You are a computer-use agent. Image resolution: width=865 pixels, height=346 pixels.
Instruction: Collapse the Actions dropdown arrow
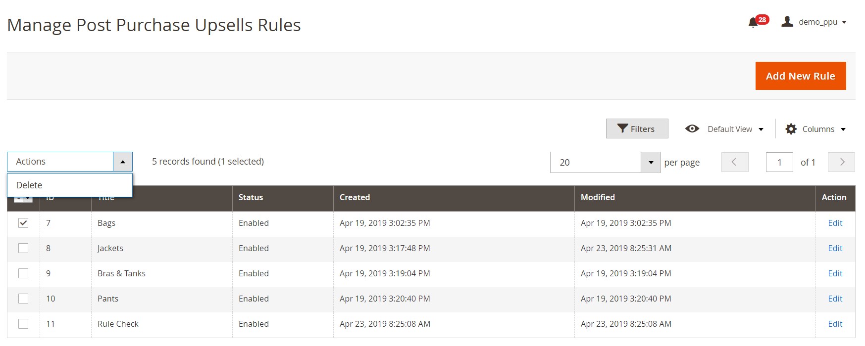123,162
